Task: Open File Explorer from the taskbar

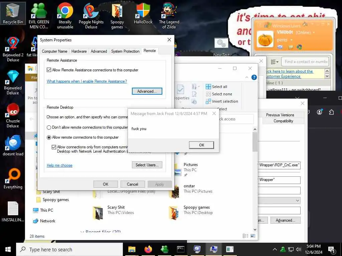Action: click(132, 249)
